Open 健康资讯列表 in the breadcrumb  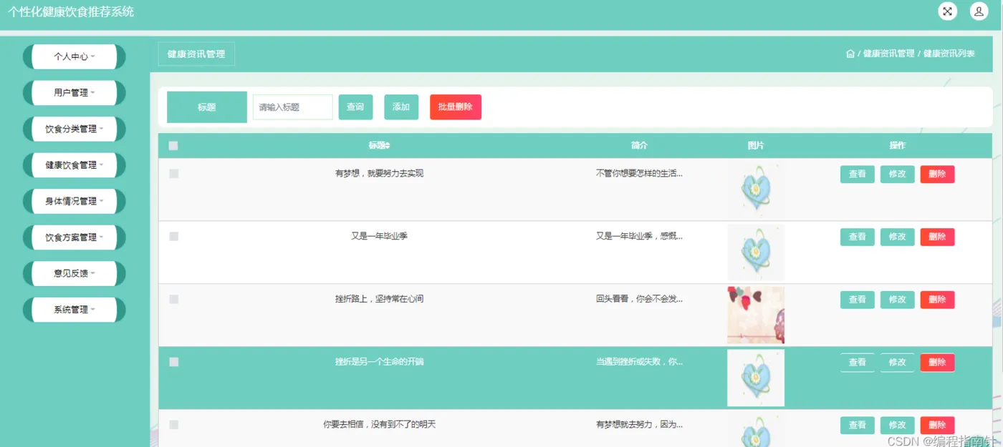[x=949, y=54]
